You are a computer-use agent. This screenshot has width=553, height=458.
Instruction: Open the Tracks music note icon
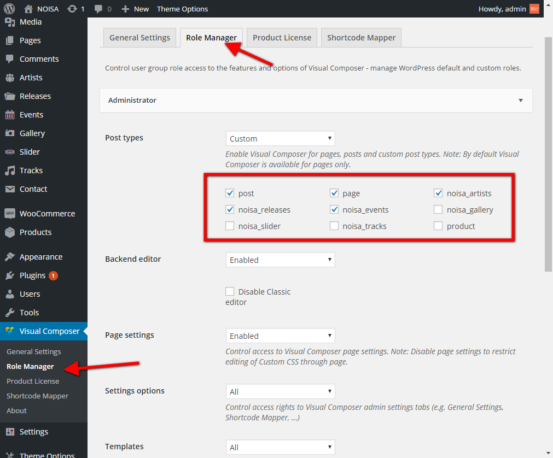pyautogui.click(x=10, y=171)
